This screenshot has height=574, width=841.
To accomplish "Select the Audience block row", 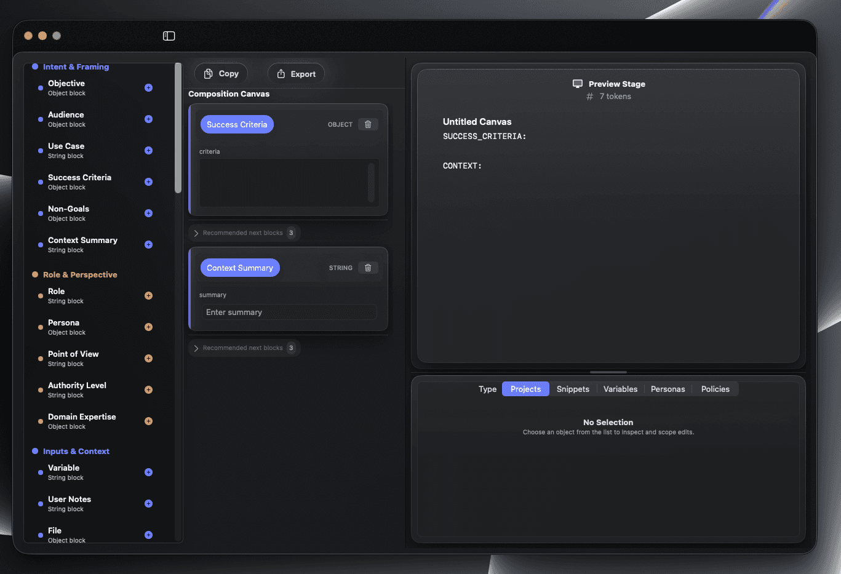I will [95, 119].
